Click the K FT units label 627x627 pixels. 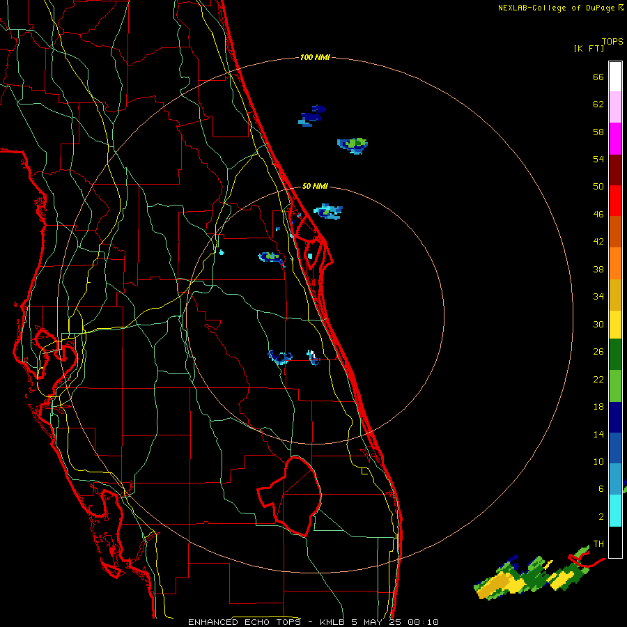click(x=589, y=48)
